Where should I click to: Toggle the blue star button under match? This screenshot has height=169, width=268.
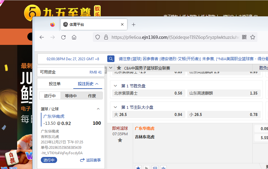pos(138,167)
